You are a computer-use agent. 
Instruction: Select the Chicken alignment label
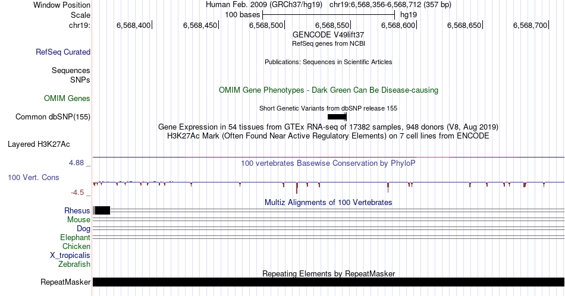tap(76, 246)
